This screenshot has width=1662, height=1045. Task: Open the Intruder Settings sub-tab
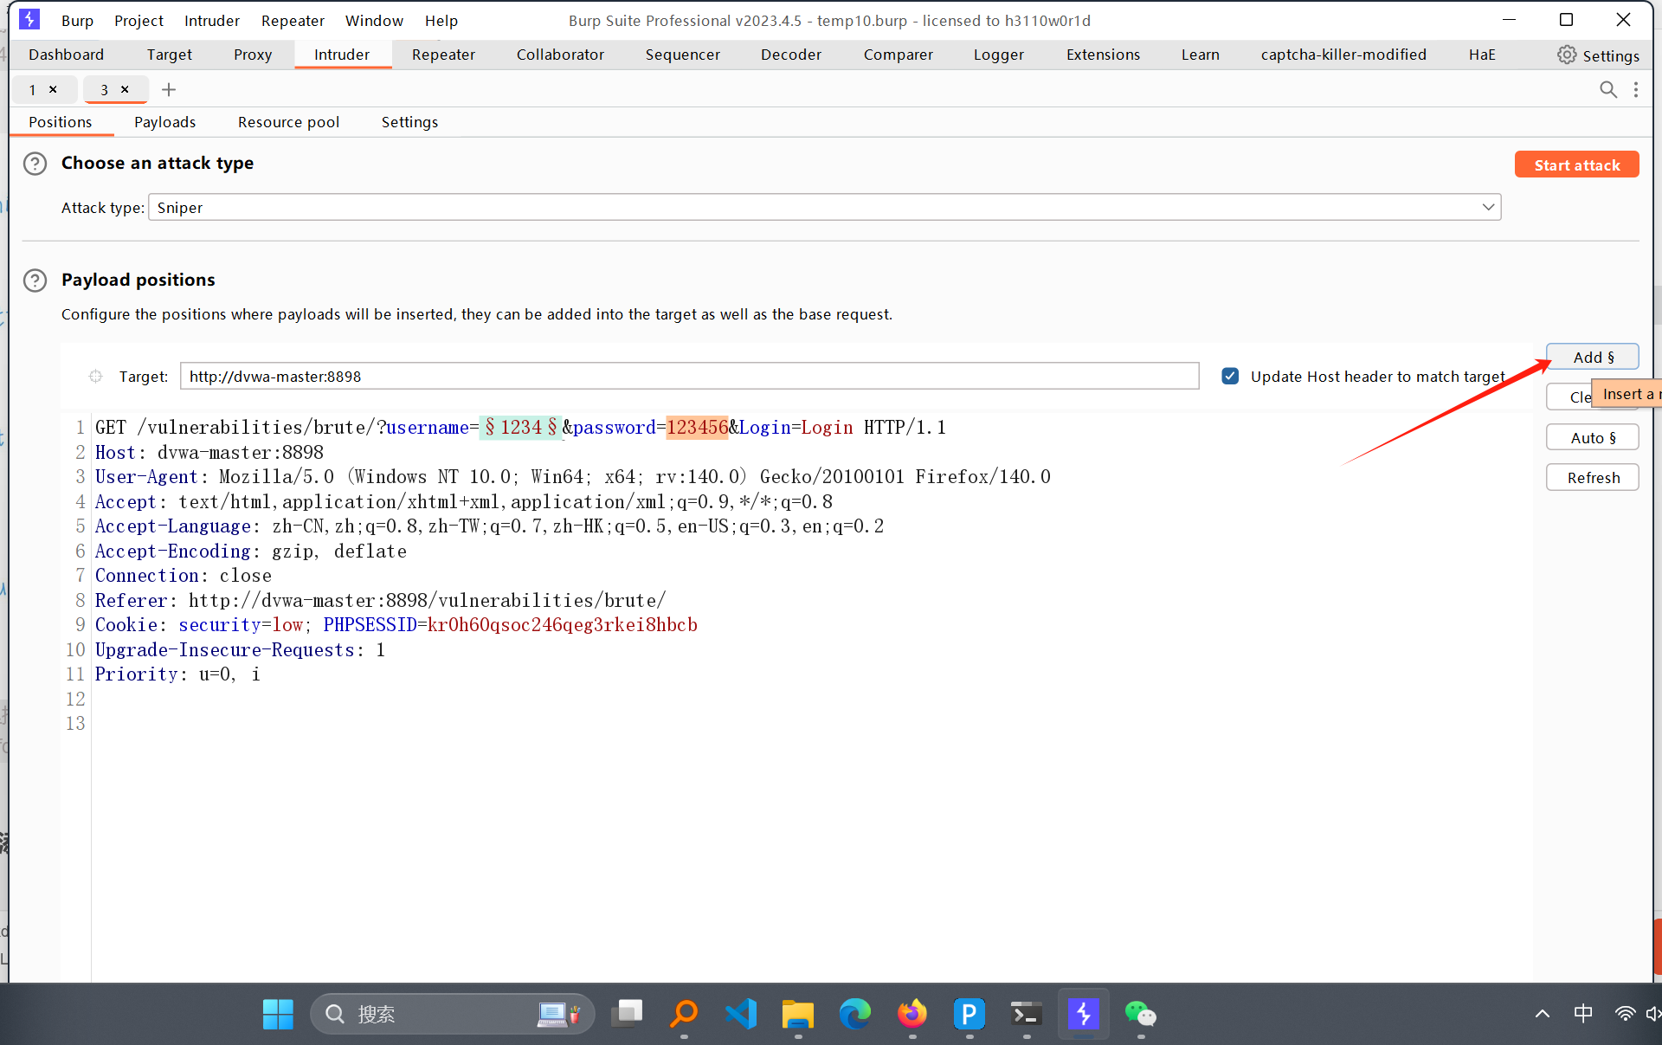coord(409,122)
